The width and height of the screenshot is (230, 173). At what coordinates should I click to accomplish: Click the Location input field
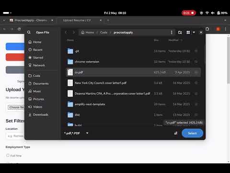tap(15, 136)
